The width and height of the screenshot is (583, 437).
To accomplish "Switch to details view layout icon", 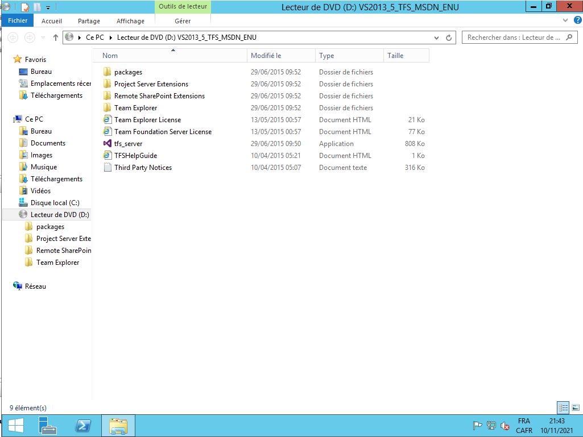I will pos(563,407).
